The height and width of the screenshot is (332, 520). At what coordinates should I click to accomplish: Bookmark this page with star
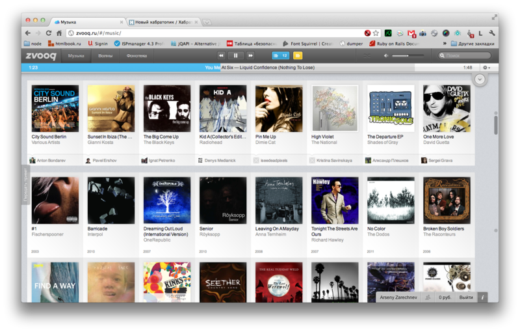[376, 33]
